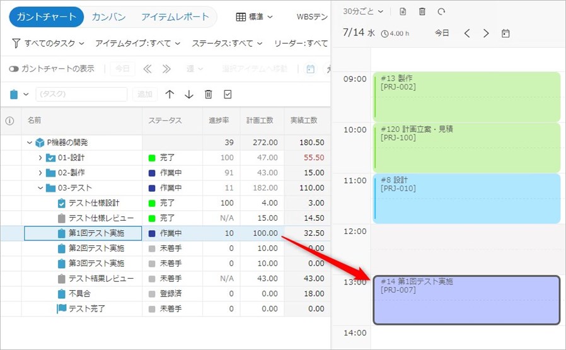This screenshot has height=350, width=566.
Task: Switch to the カンバン tab
Action: point(108,17)
